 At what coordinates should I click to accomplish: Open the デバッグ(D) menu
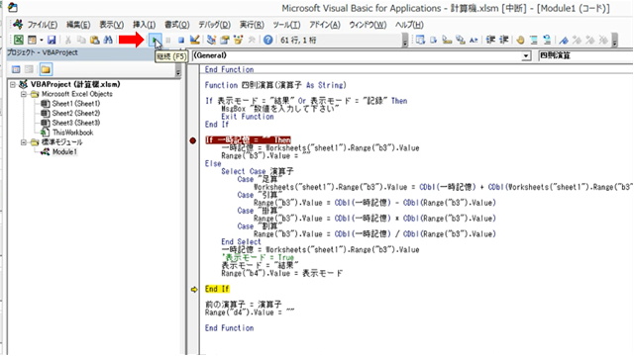click(x=214, y=25)
